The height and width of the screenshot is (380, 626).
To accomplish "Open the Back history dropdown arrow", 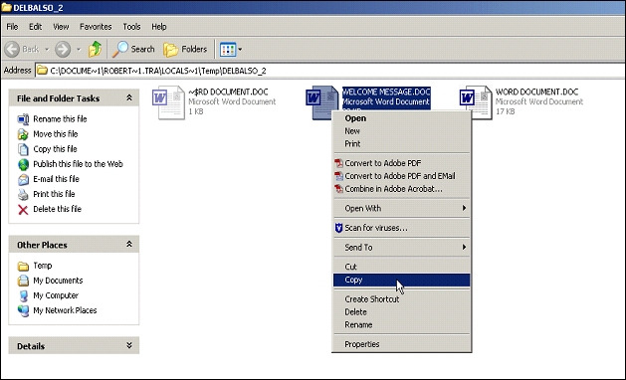I will (x=47, y=50).
